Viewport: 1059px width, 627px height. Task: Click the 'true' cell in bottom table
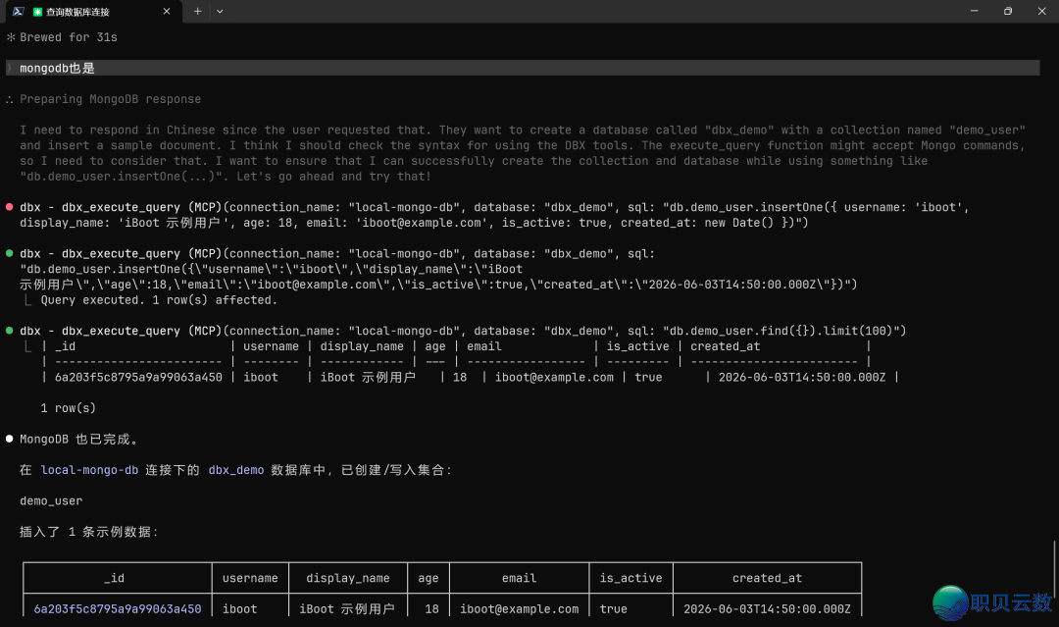click(x=613, y=608)
